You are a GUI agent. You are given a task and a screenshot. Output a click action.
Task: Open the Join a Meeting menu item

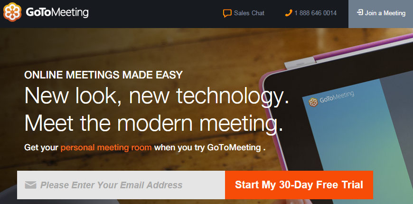click(x=381, y=13)
